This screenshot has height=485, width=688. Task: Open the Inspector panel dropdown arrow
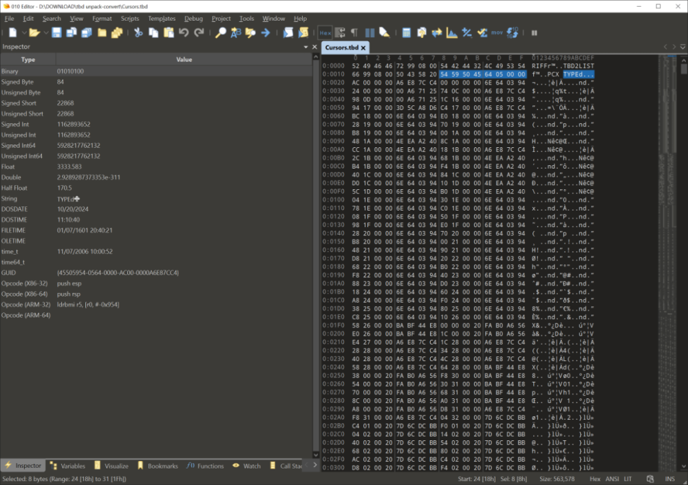tap(306, 47)
